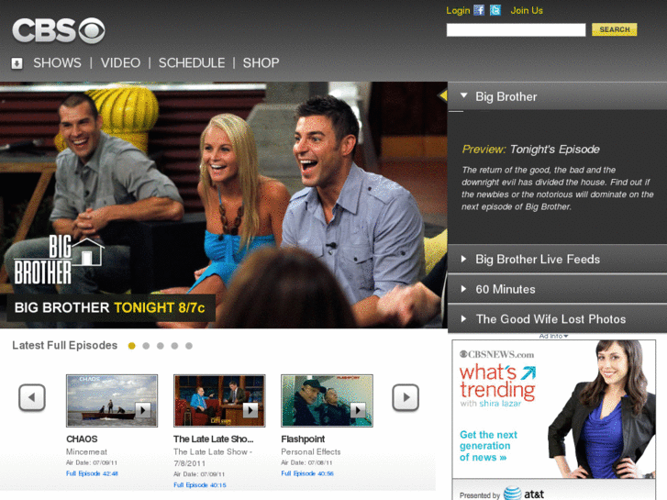This screenshot has height=500, width=667.
Task: Select second carousel page dot
Action: coord(146,346)
